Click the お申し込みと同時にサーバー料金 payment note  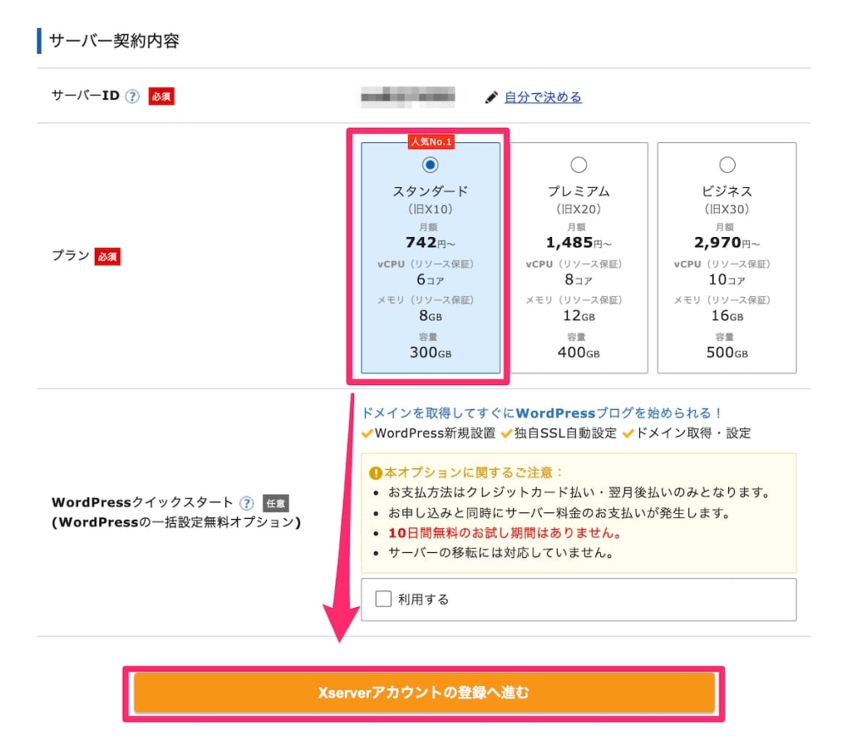click(x=559, y=513)
